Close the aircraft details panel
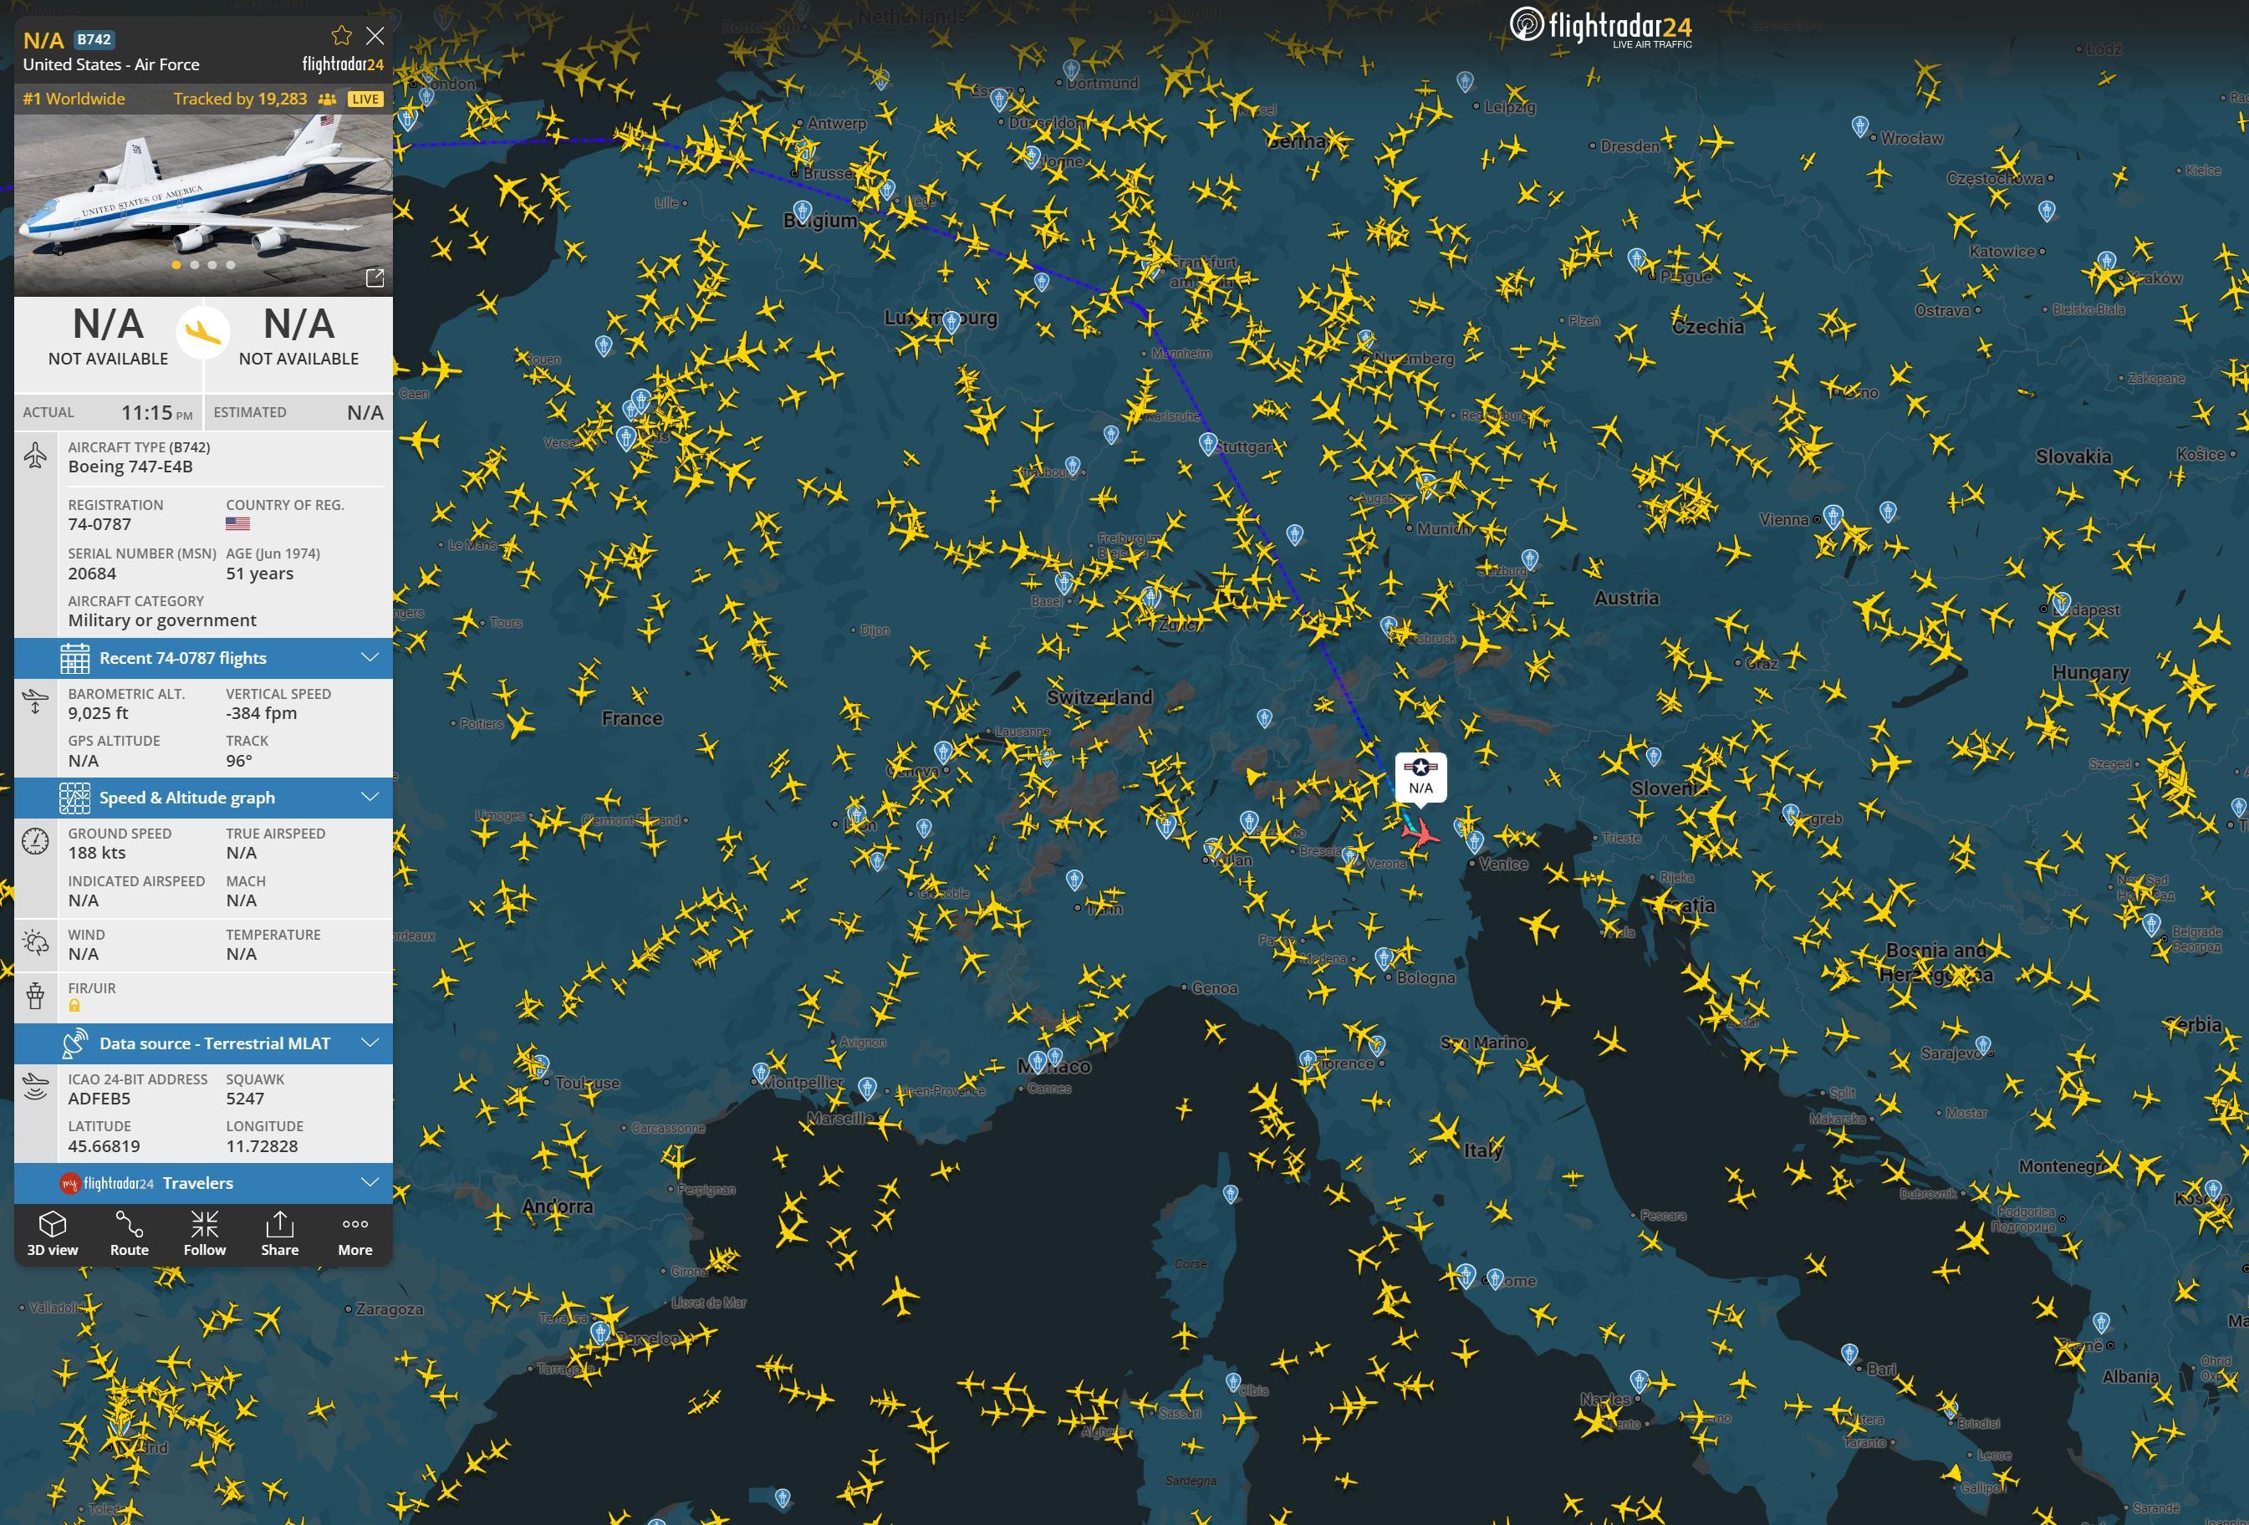Screen dimensions: 2249x1525 coord(375,36)
